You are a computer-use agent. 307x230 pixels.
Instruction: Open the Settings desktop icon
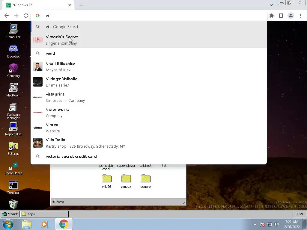tap(13, 149)
